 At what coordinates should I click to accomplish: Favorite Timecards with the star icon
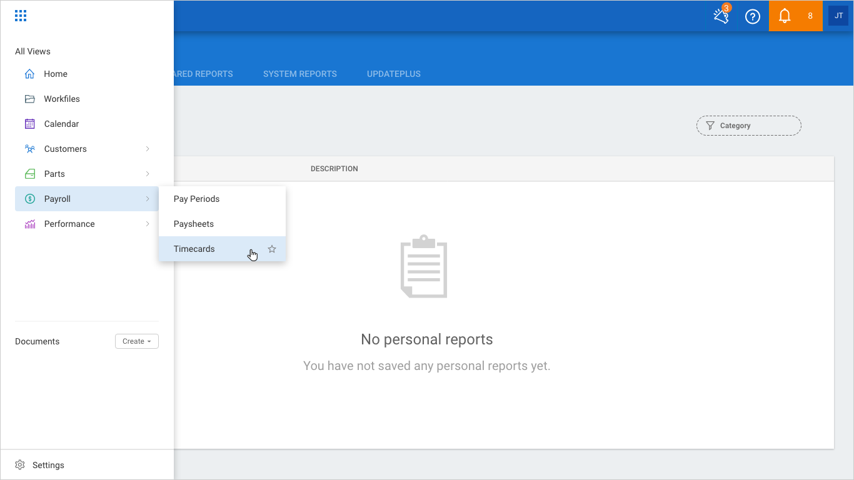point(272,249)
